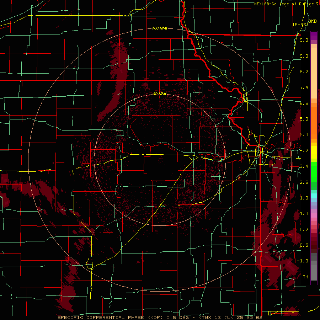
Task: Click the TH threshold label on the scale
Action: pos(305,277)
